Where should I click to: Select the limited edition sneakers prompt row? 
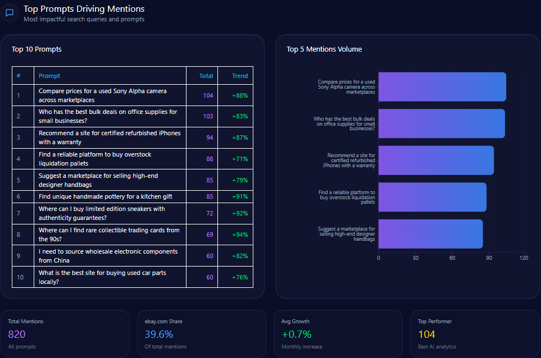(x=102, y=213)
